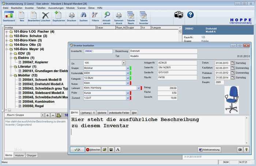This screenshot has width=256, height=166.
Task: Click the save floppy disk icon in dialog
Action: tap(111, 150)
